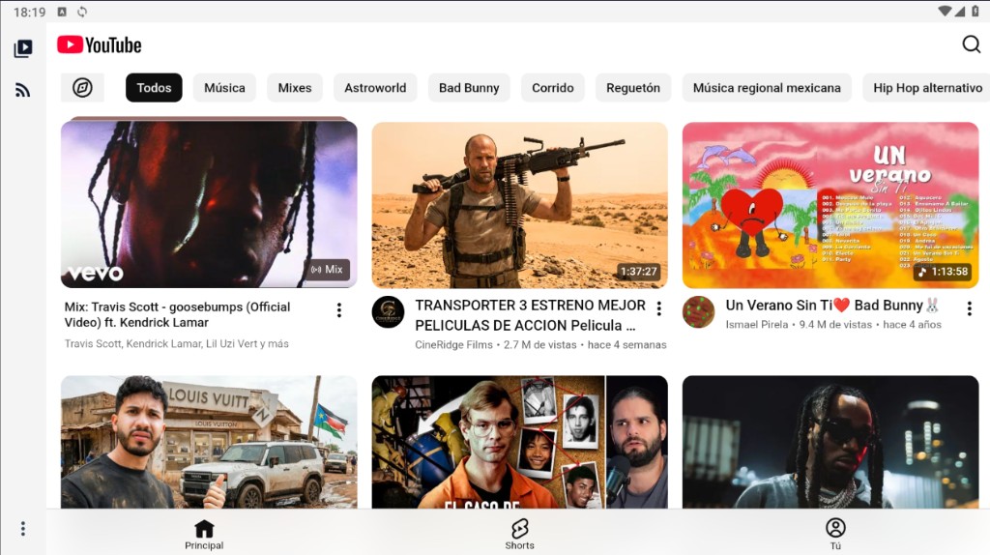Open CineRidge Films channel avatar
This screenshot has height=555, width=990.
(388, 312)
